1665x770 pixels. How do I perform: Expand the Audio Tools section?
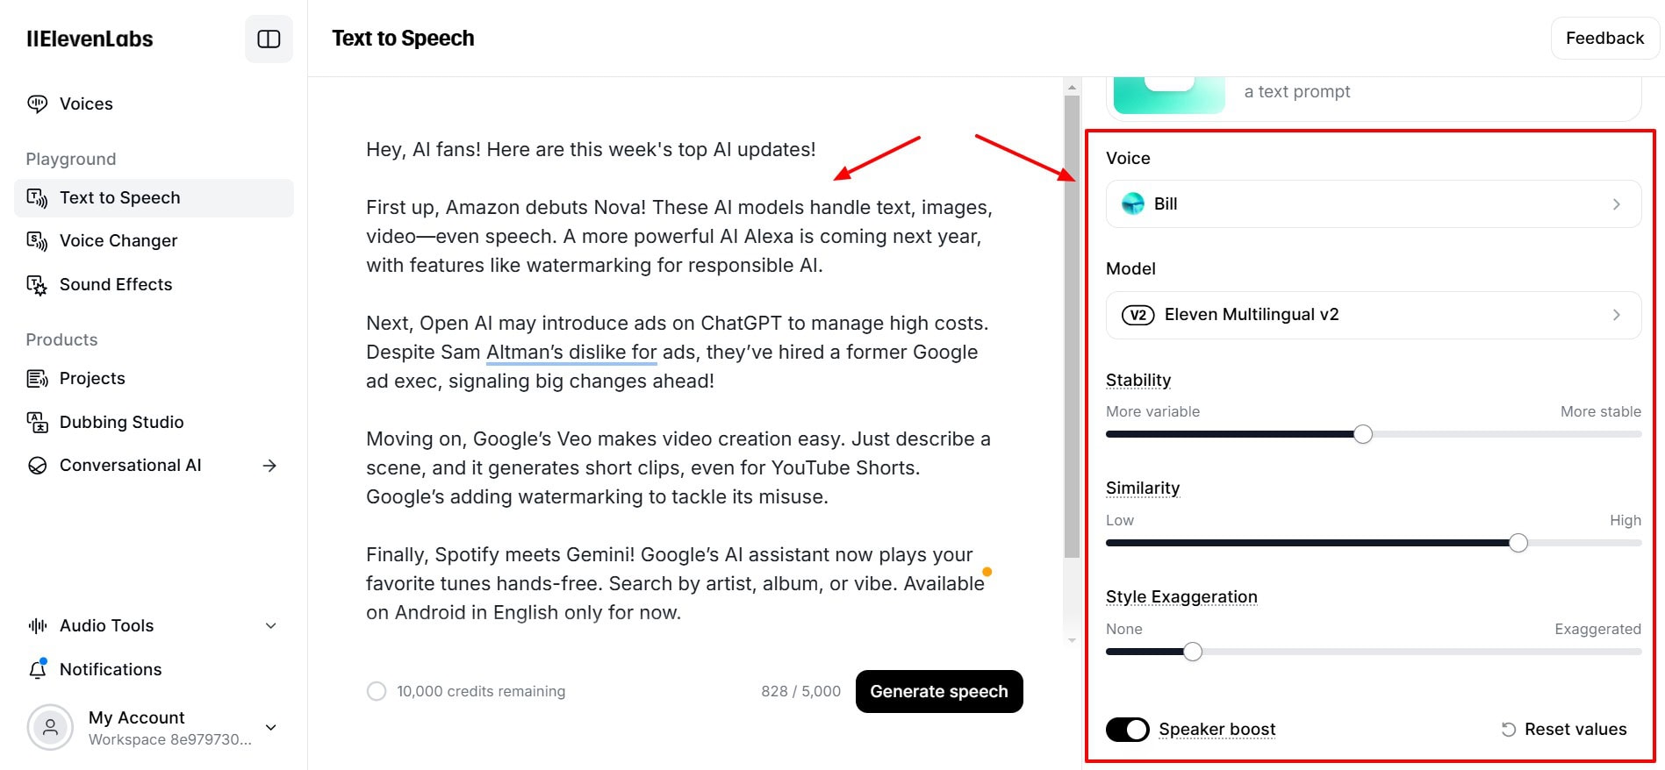271,625
